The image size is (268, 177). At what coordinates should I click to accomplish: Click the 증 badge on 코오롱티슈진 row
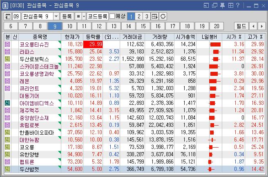pos(7,44)
